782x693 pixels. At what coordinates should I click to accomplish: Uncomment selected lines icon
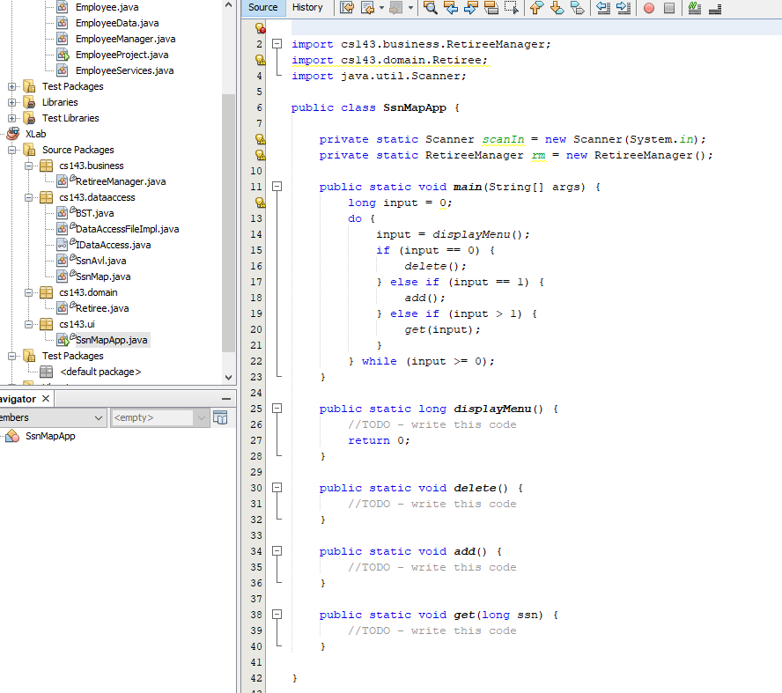click(715, 7)
